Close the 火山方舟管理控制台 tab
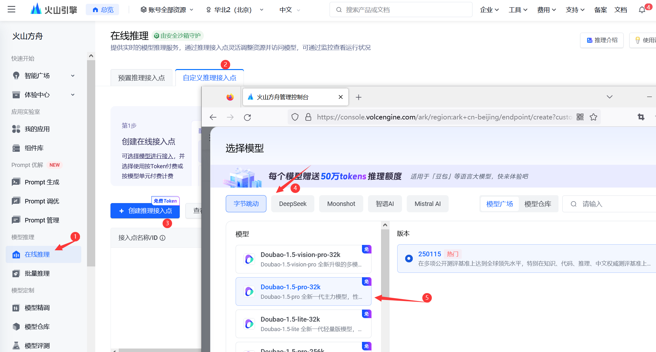 pyautogui.click(x=341, y=97)
